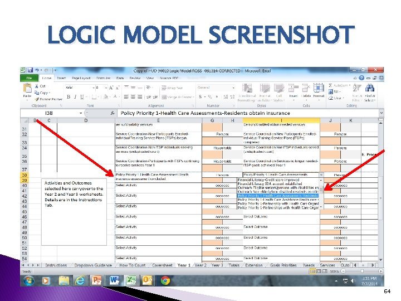Click the insert function fx icon

click(113, 113)
